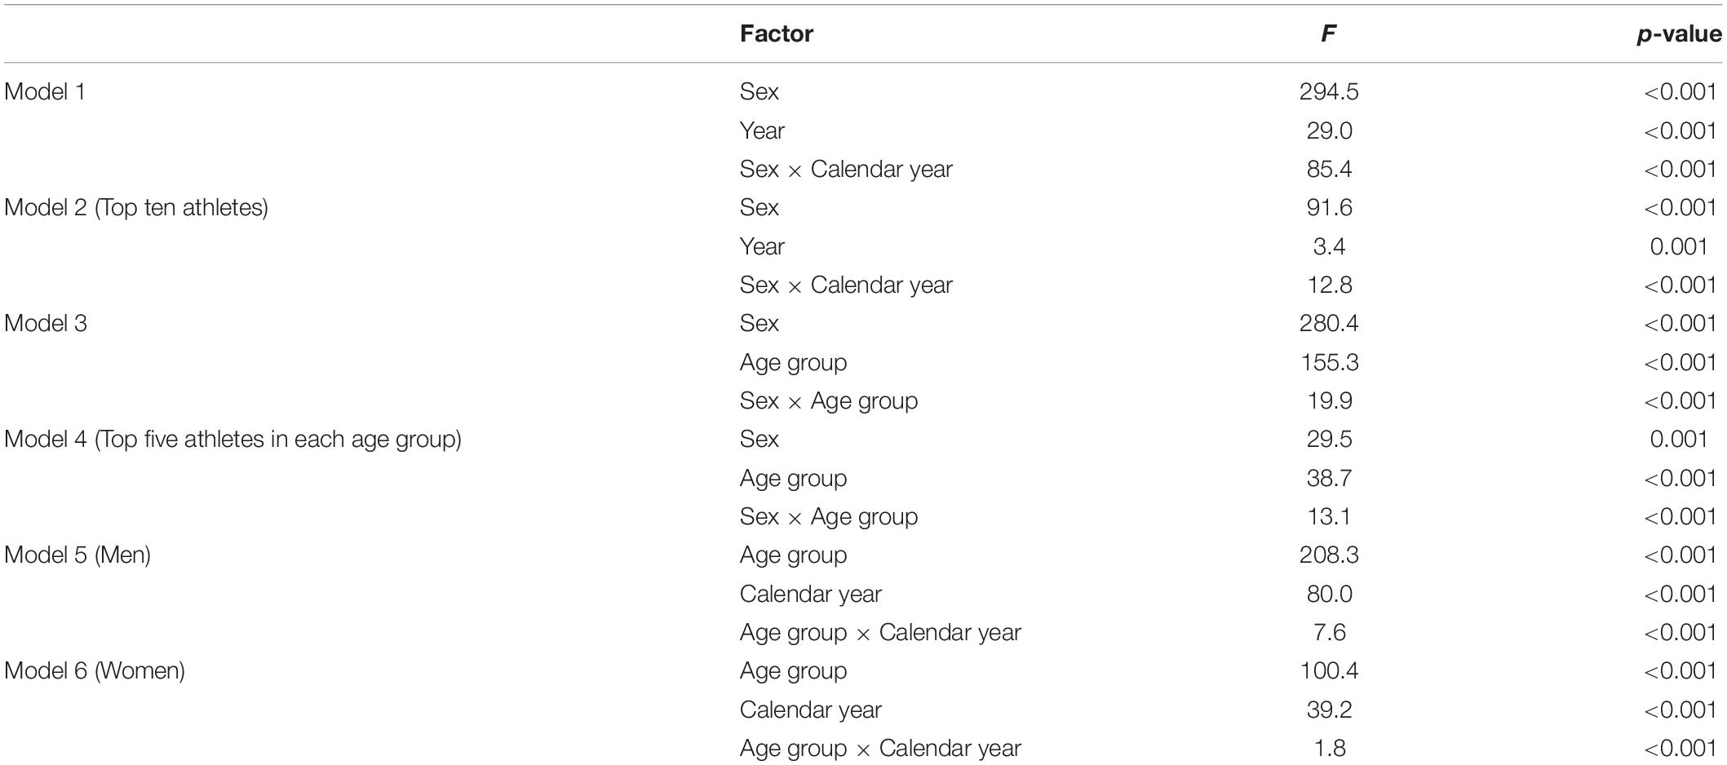The height and width of the screenshot is (765, 1727).
Task: Select the Model 2 (Top ten athletes) label
Action: pyautogui.click(x=136, y=207)
